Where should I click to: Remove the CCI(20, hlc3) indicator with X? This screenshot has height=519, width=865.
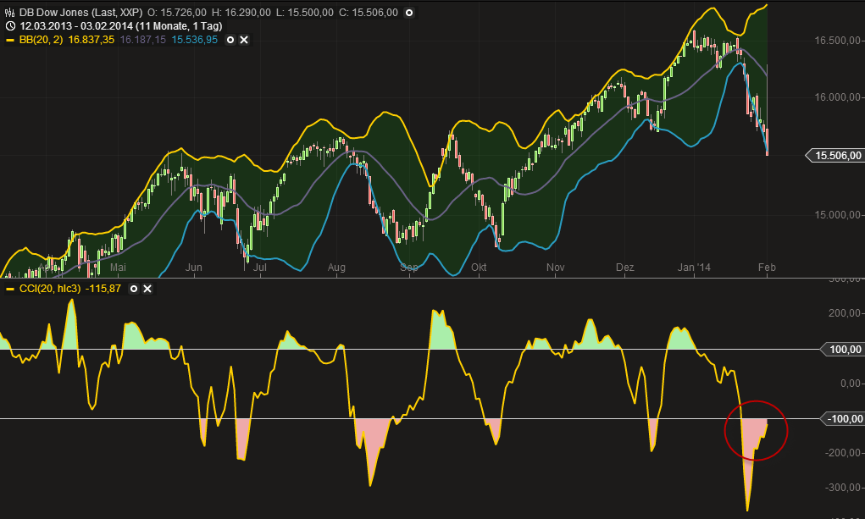point(147,289)
